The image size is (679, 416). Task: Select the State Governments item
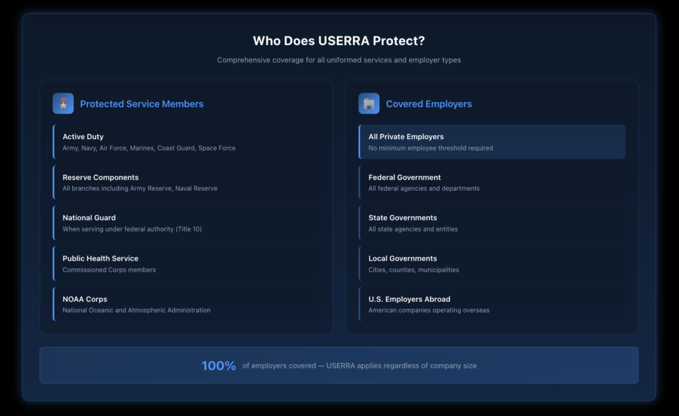(x=492, y=223)
